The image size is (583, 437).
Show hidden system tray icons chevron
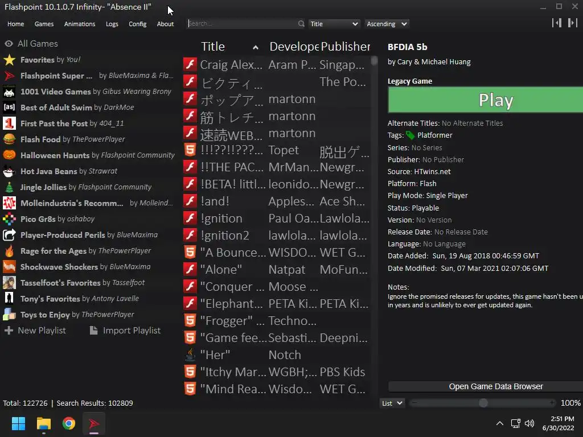500,423
